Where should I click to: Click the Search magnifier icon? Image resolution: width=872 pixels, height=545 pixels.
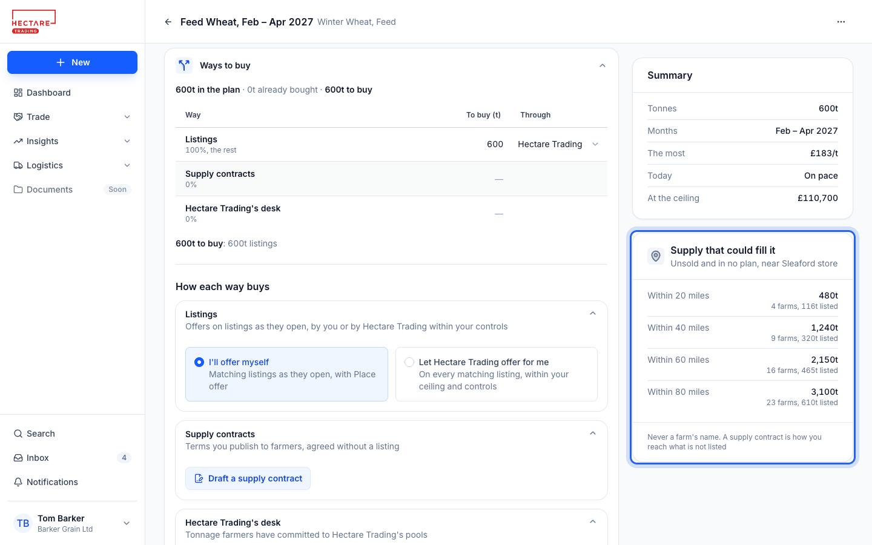(x=18, y=434)
